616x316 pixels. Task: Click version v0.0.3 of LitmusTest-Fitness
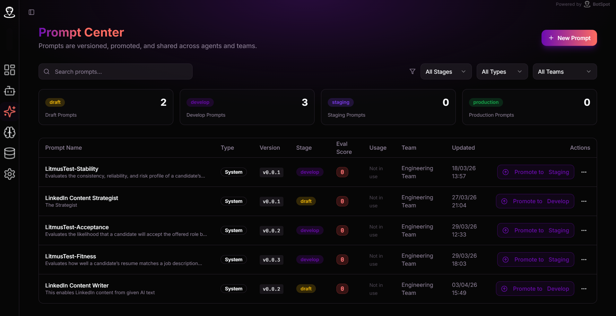pyautogui.click(x=272, y=260)
